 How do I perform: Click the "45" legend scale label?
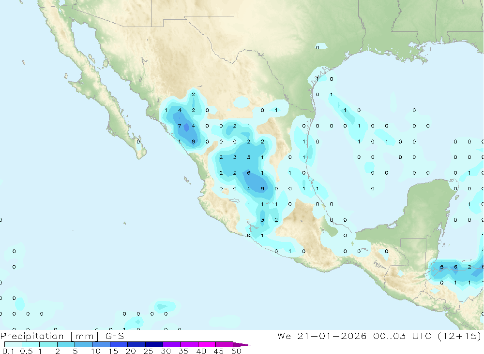click(x=219, y=351)
